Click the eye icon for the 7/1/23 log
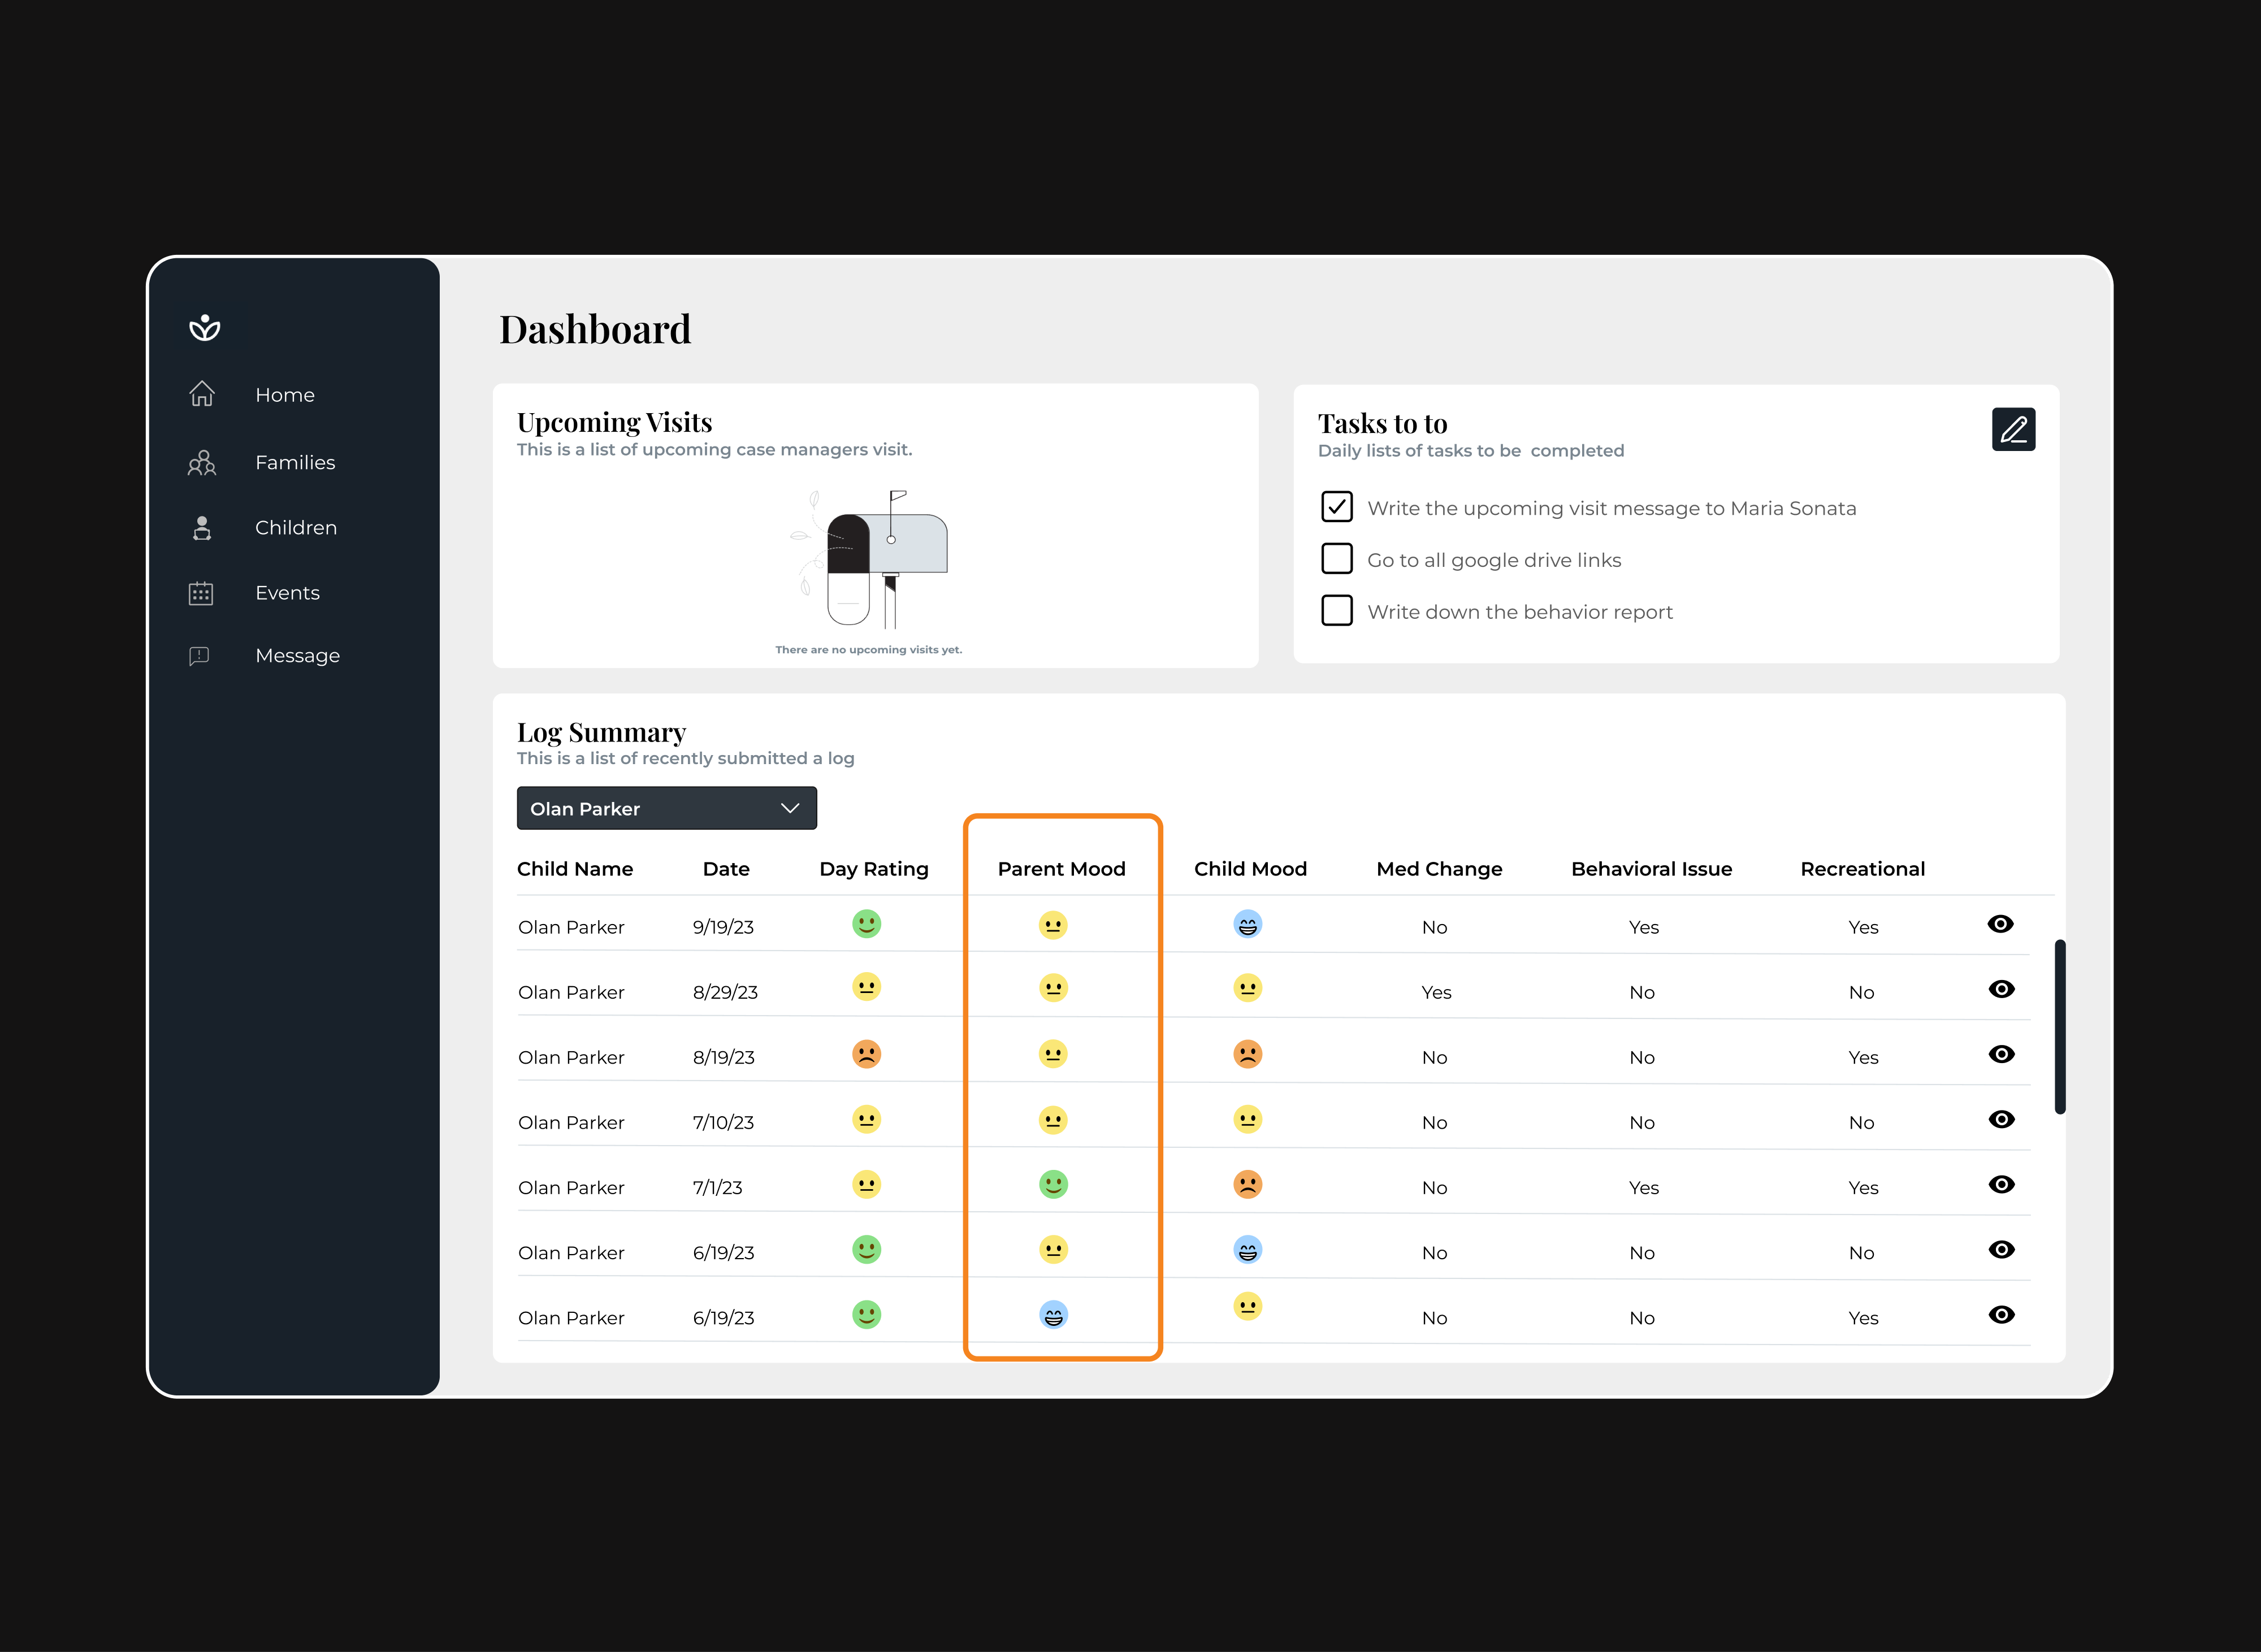 [2001, 1185]
